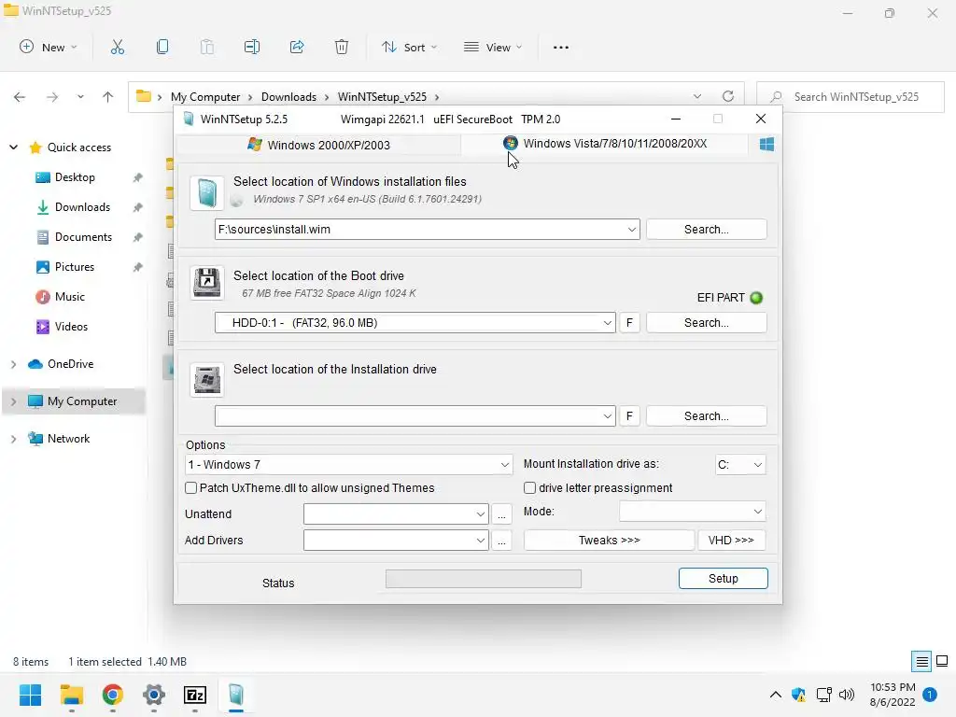
Task: Click the Boot drive floppy icon
Action: click(206, 283)
